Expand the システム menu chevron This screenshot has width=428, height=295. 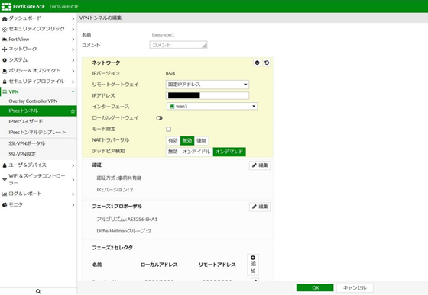73,60
